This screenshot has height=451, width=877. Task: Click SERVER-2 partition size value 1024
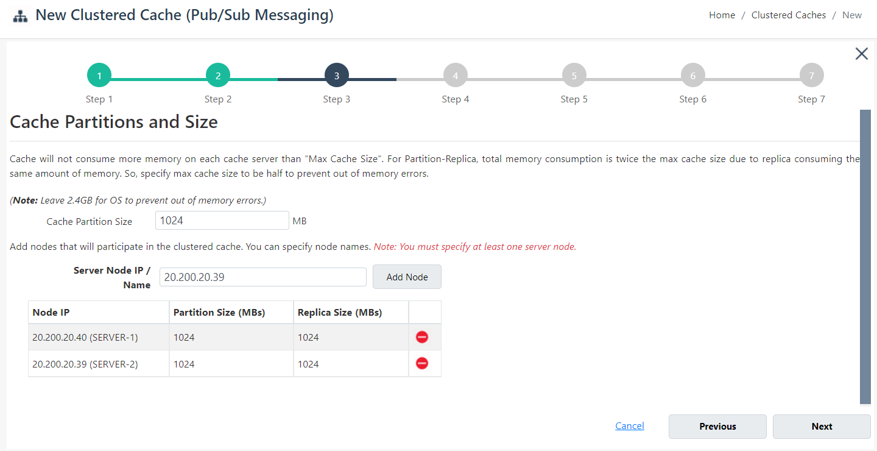(x=184, y=364)
